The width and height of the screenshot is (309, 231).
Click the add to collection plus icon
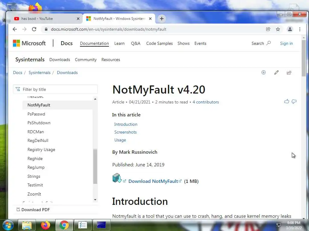point(263,72)
